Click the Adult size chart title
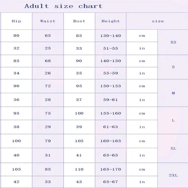The width and height of the screenshot is (188, 188). 64,6
